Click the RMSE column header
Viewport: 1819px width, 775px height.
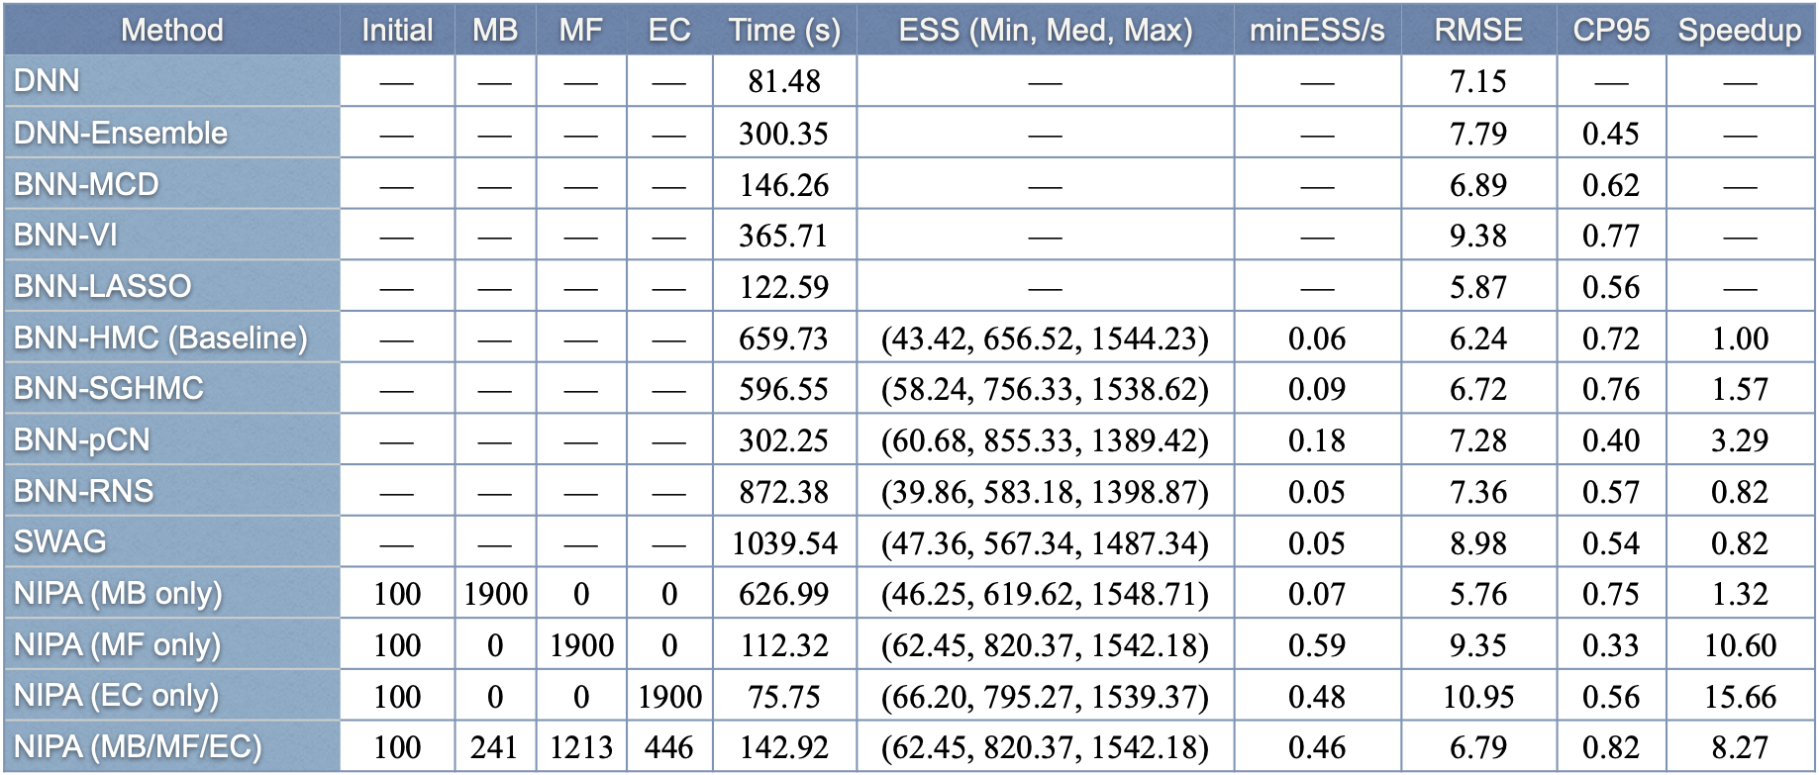point(1478,30)
